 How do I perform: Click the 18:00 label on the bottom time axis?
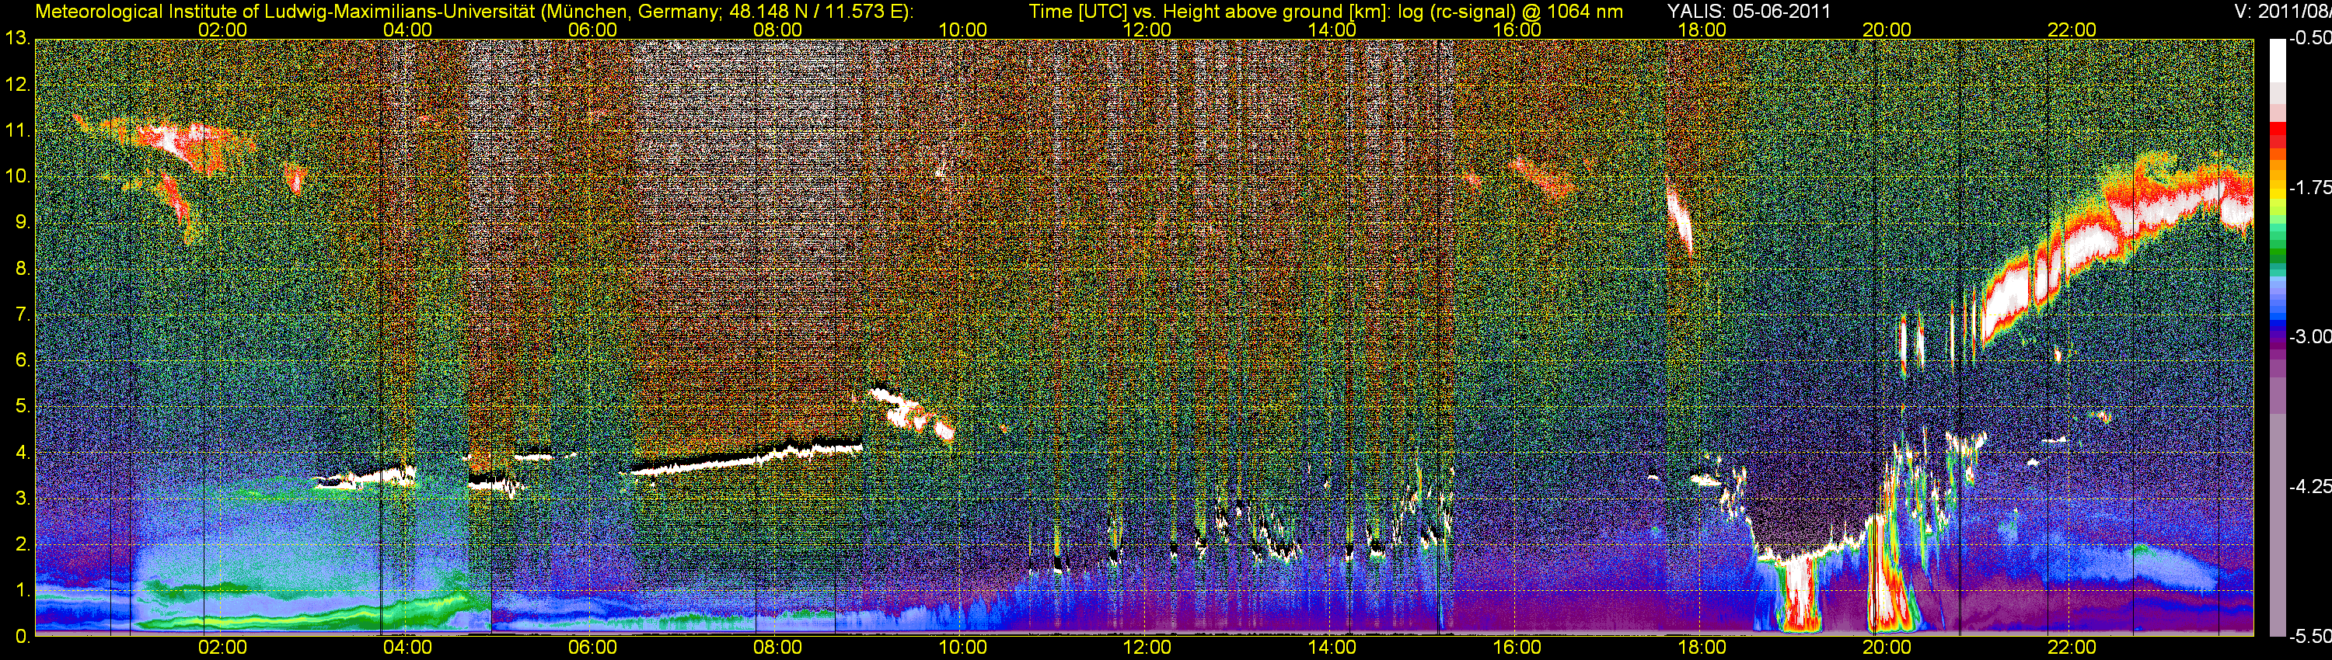point(1702,648)
